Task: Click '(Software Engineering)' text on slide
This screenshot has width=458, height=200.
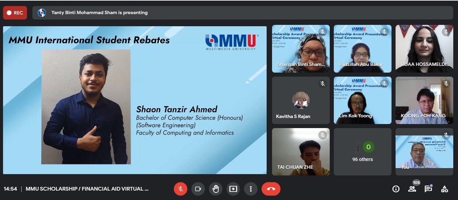Action: tap(166, 125)
